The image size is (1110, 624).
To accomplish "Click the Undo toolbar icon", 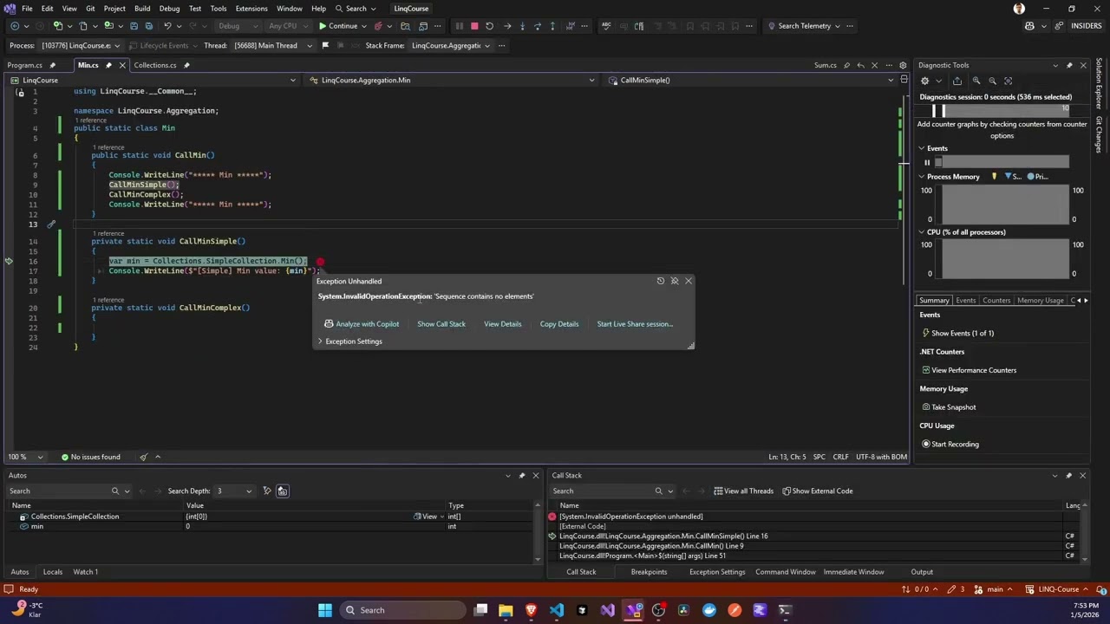I will [x=167, y=26].
